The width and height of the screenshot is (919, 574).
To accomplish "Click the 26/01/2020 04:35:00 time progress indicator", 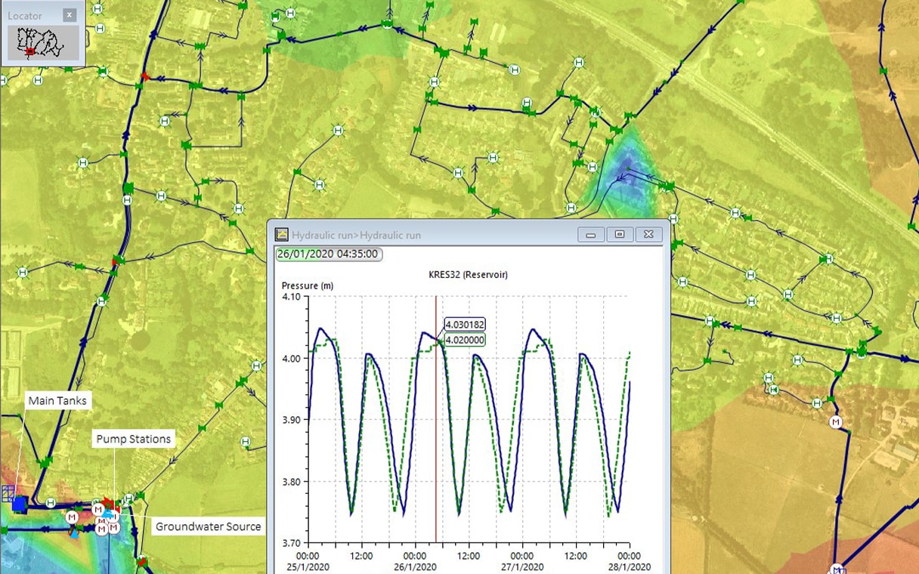I will click(328, 254).
